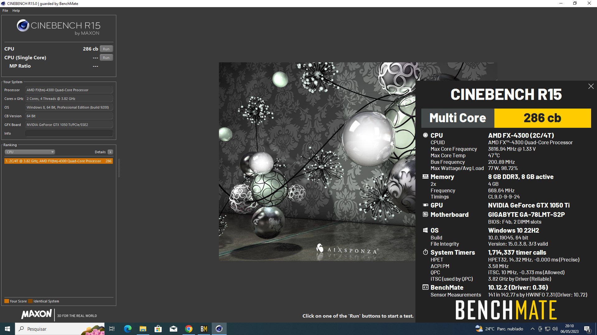Click the Cinebench R15 logo icon

pos(23,26)
